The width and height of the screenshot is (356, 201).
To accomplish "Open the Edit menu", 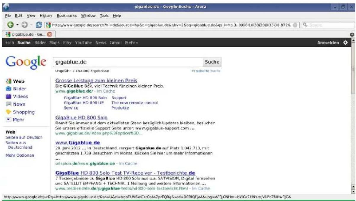I will pos(18,15).
